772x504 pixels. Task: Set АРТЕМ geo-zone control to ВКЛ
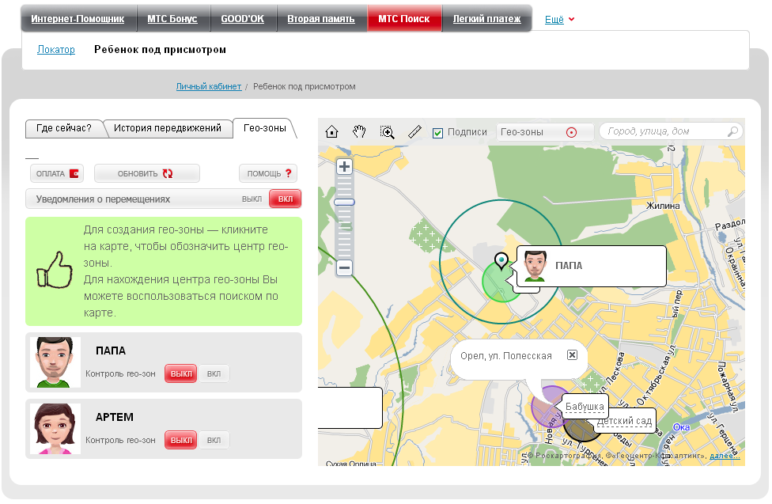(x=214, y=441)
